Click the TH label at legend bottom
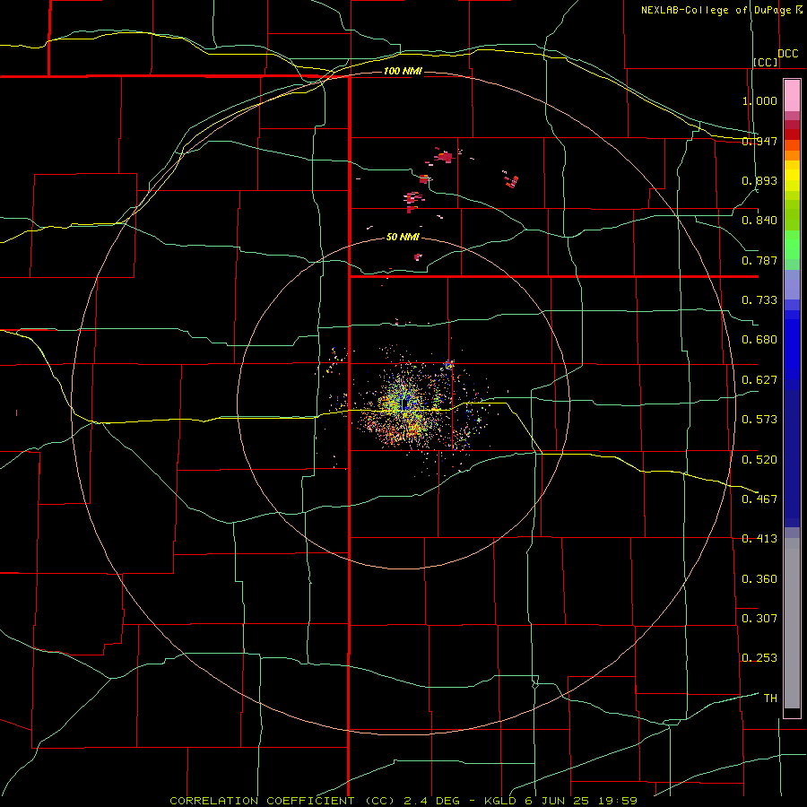Image resolution: width=807 pixels, height=807 pixels. (770, 698)
